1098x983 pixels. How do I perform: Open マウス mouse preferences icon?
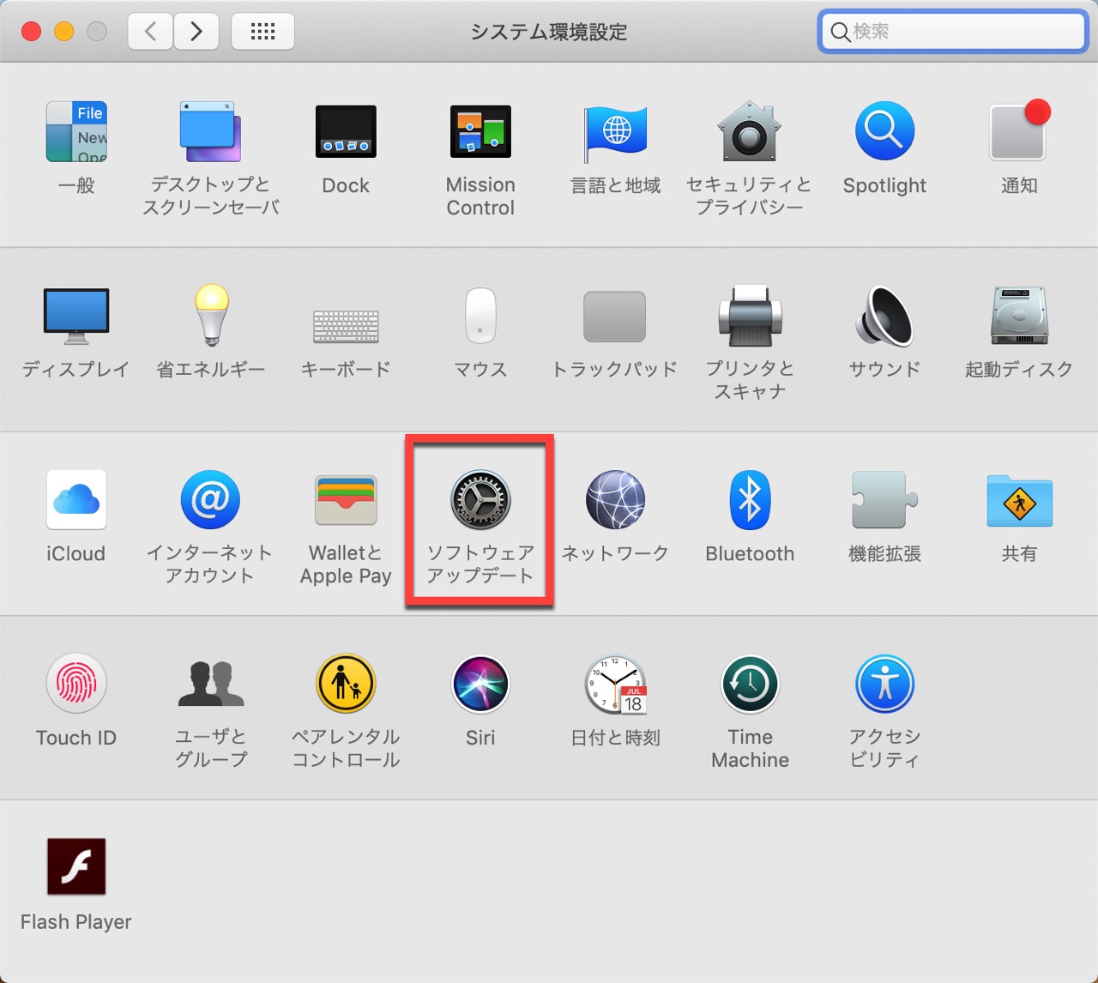coord(480,316)
